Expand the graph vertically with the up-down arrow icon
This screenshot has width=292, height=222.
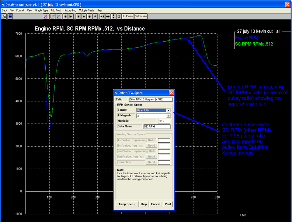click(x=119, y=16)
